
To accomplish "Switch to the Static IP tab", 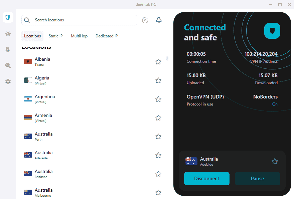I will (x=56, y=36).
